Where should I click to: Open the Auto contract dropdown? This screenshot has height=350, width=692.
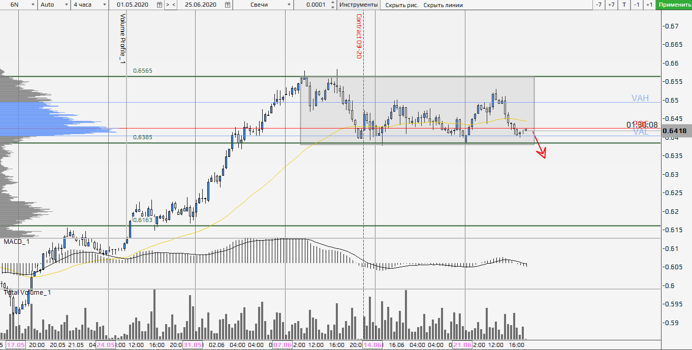tap(67, 5)
